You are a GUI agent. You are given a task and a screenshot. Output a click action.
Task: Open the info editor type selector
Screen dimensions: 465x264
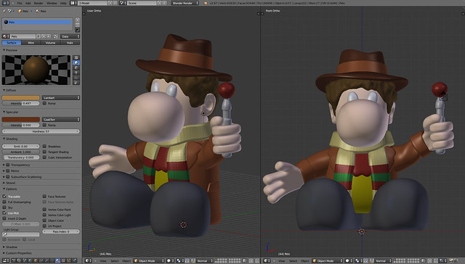click(x=6, y=3)
